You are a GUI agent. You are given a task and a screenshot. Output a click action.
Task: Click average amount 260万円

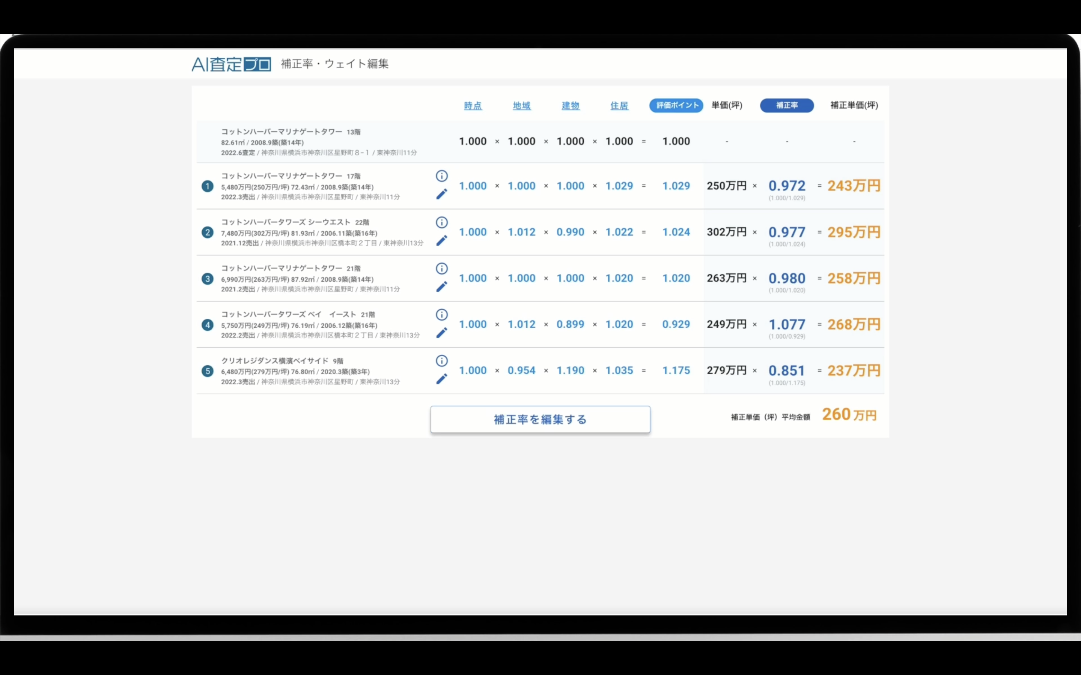click(x=849, y=415)
